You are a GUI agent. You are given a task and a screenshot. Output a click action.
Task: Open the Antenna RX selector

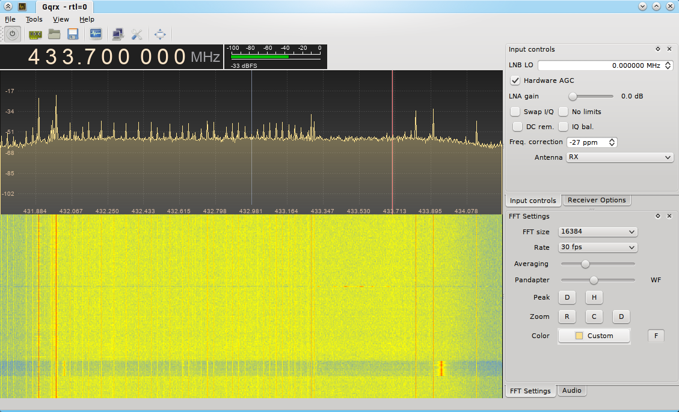619,157
